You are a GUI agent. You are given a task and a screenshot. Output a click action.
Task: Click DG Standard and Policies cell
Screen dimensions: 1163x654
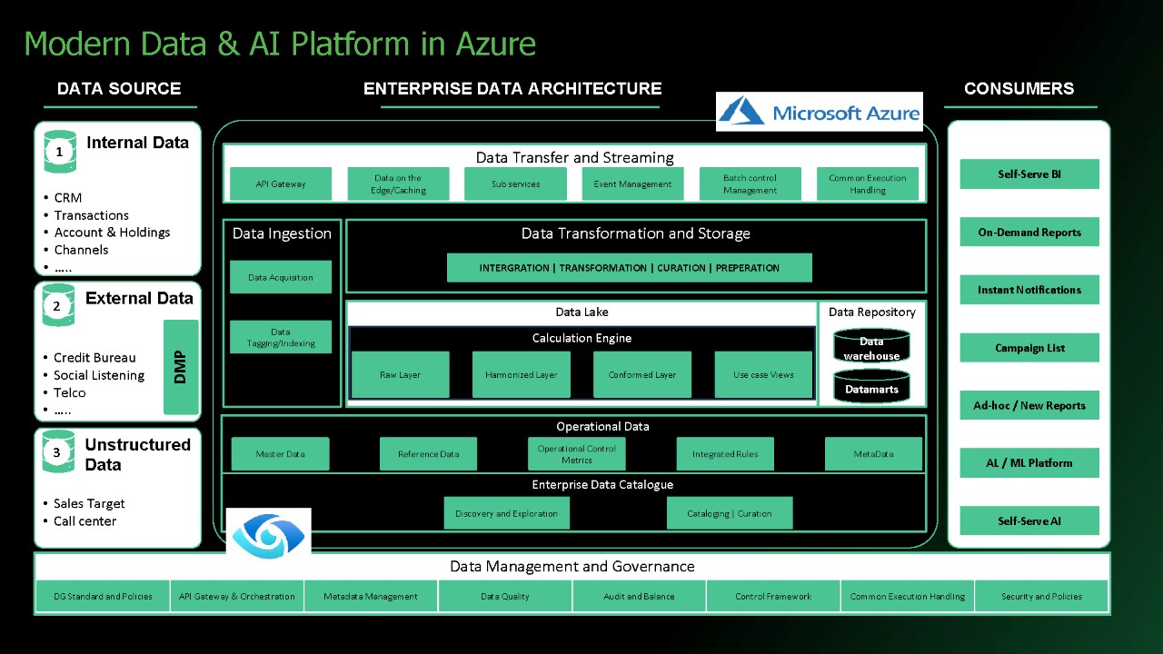103,597
